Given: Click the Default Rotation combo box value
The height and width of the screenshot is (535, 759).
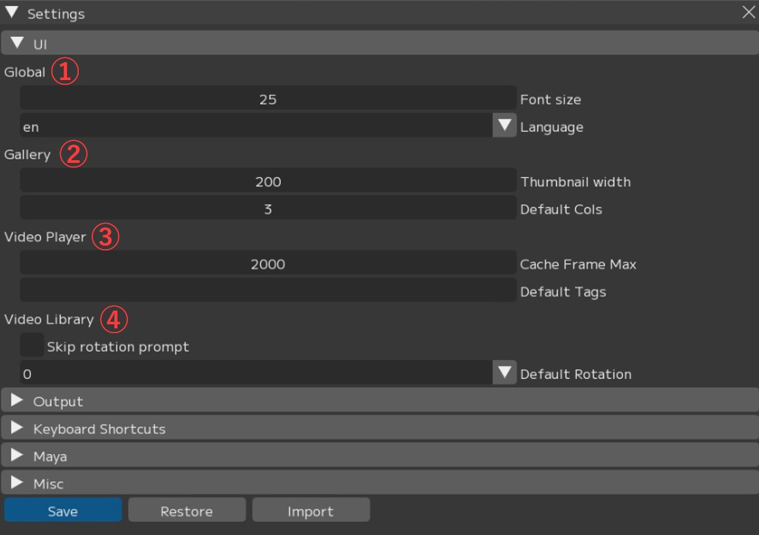Looking at the screenshot, I should pyautogui.click(x=255, y=374).
